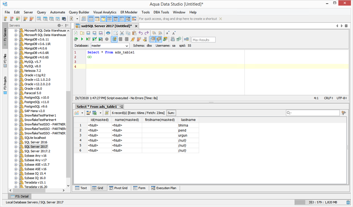Click the Servers panel gear settings icon
The image size is (353, 207).
point(59,26)
